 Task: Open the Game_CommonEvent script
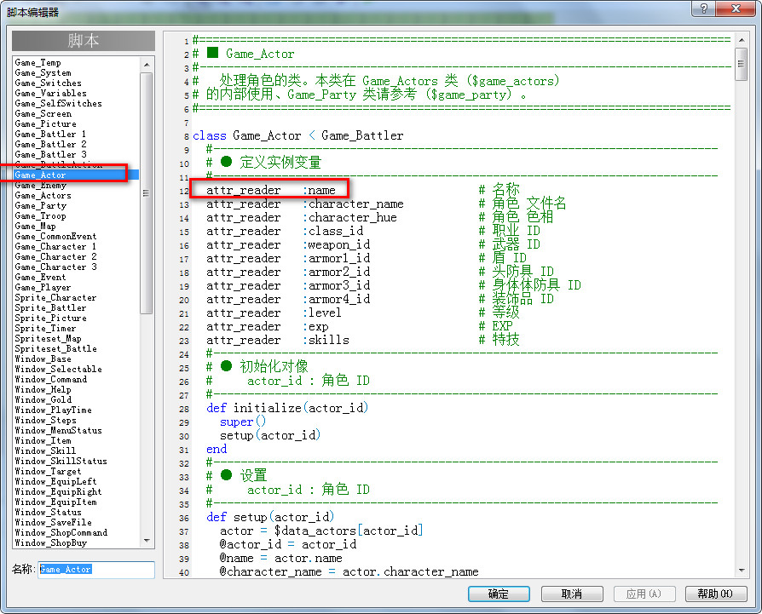(x=56, y=237)
